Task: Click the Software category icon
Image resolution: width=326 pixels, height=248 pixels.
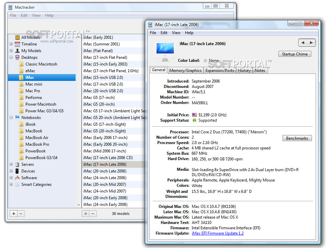Action: click(x=17, y=178)
